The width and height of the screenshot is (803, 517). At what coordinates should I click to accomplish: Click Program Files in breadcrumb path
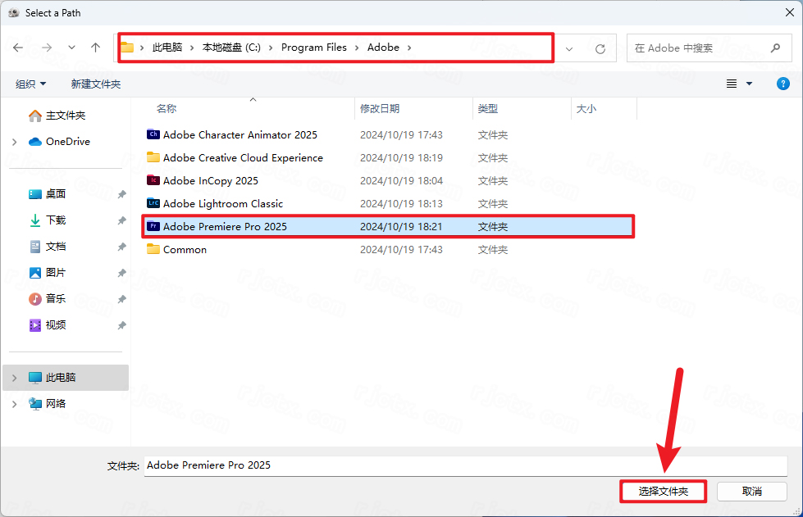point(313,48)
